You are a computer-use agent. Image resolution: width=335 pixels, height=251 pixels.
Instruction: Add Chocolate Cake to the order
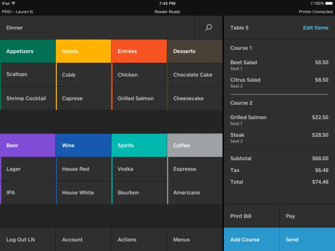coord(195,75)
